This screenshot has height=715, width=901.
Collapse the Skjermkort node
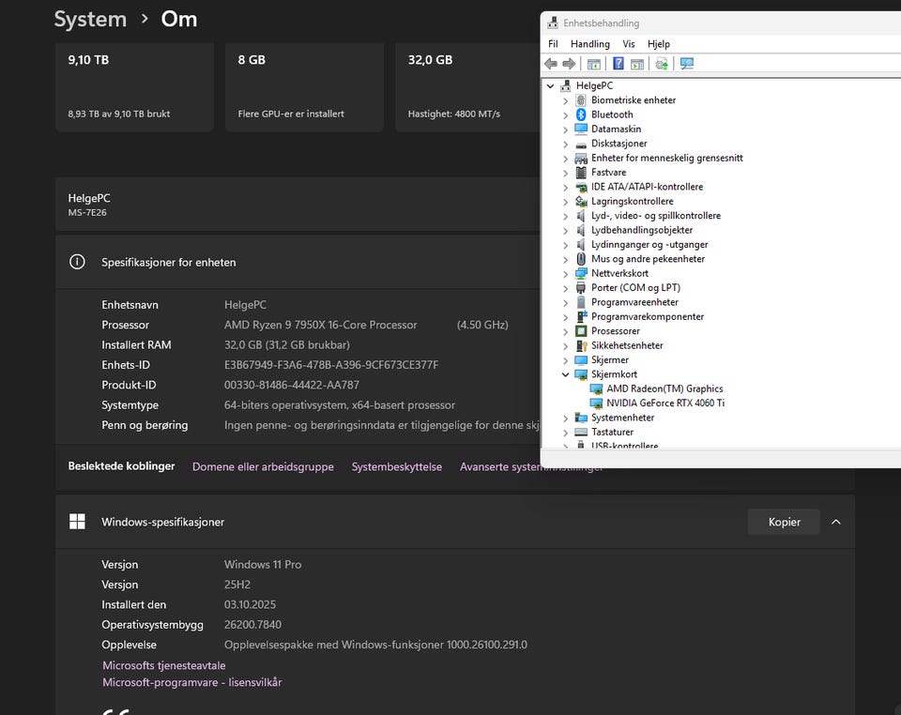point(565,374)
